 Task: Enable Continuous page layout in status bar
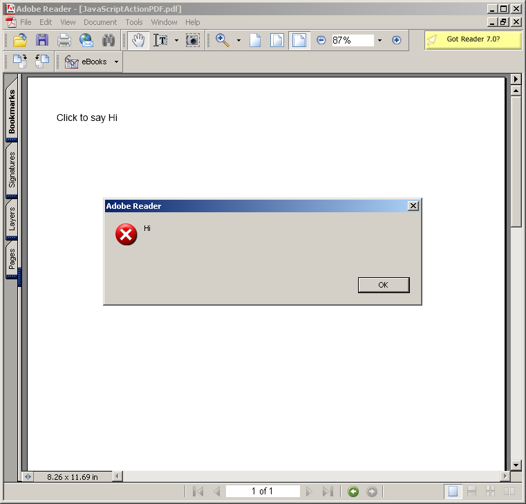(x=472, y=492)
